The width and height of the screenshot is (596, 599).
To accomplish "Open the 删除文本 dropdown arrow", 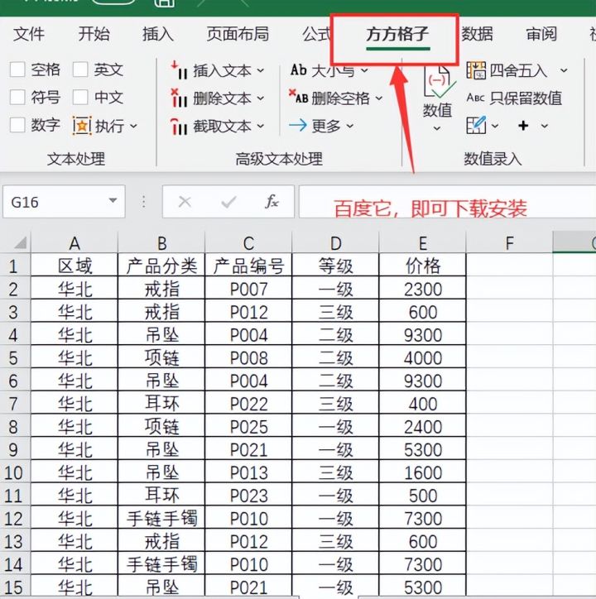I will point(261,98).
